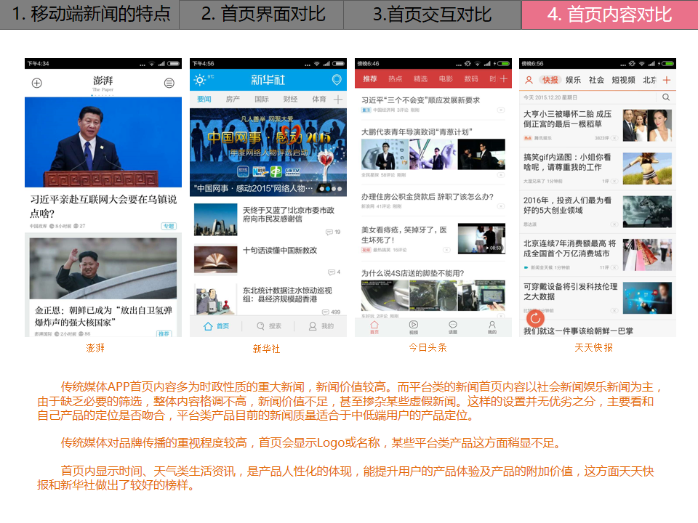This screenshot has height=523, width=698.
Task: Select 精选 tab in 今日头条
Action: (x=420, y=78)
